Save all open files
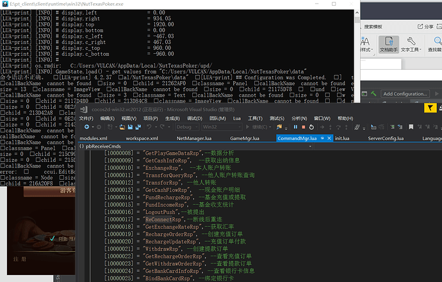 tap(138, 127)
